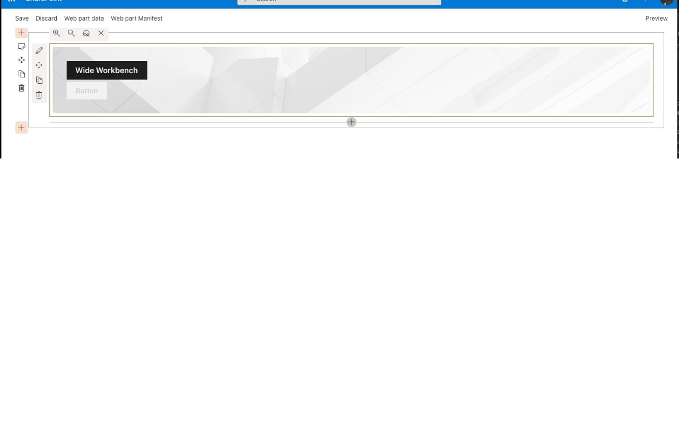
Task: Edit the web part with the pencil icon
Action: coord(39,51)
